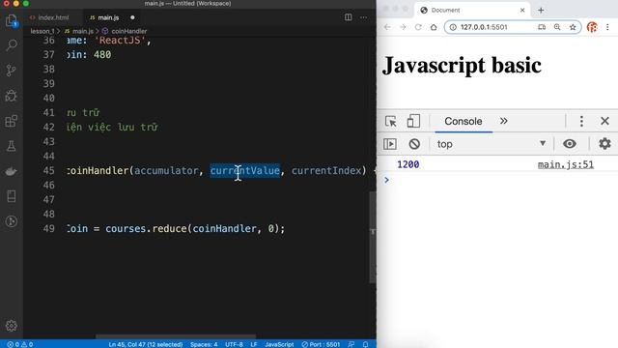Viewport: 618px width, 348px height.
Task: Activate DevTools inspect element picker
Action: pyautogui.click(x=390, y=121)
